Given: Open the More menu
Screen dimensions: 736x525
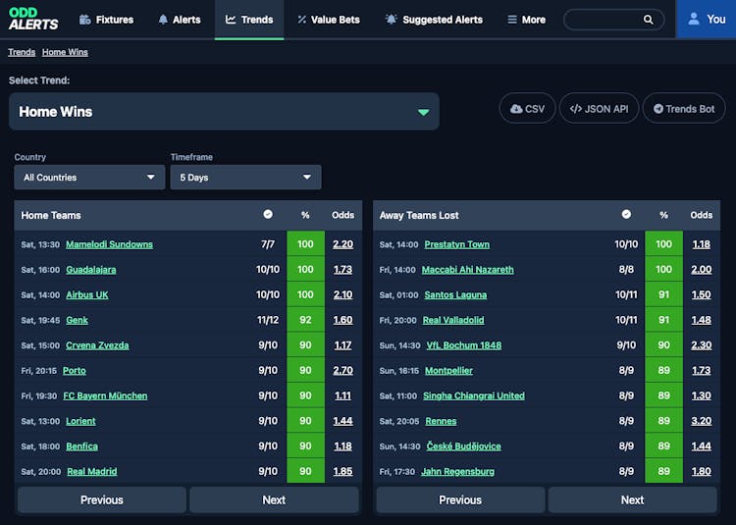Looking at the screenshot, I should (x=527, y=20).
